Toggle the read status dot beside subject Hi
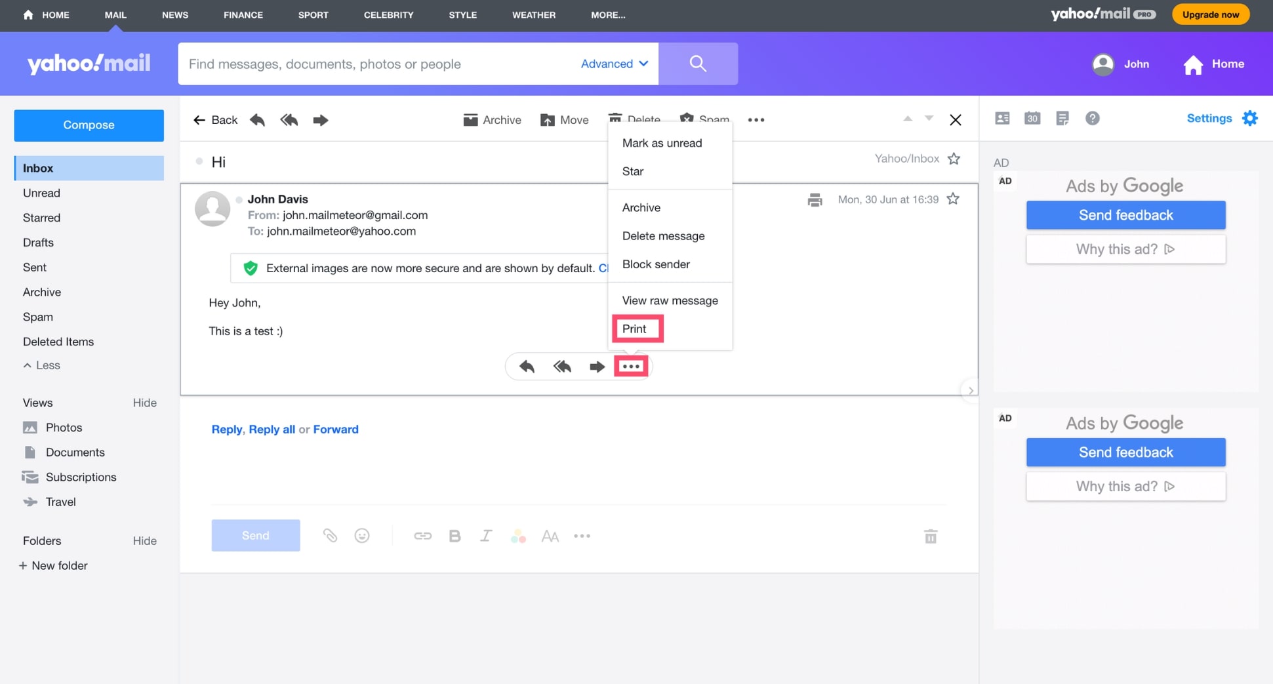 point(199,161)
